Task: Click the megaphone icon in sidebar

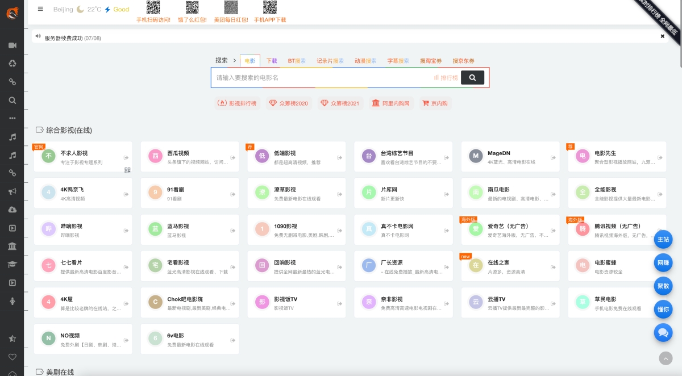Action: pyautogui.click(x=12, y=191)
